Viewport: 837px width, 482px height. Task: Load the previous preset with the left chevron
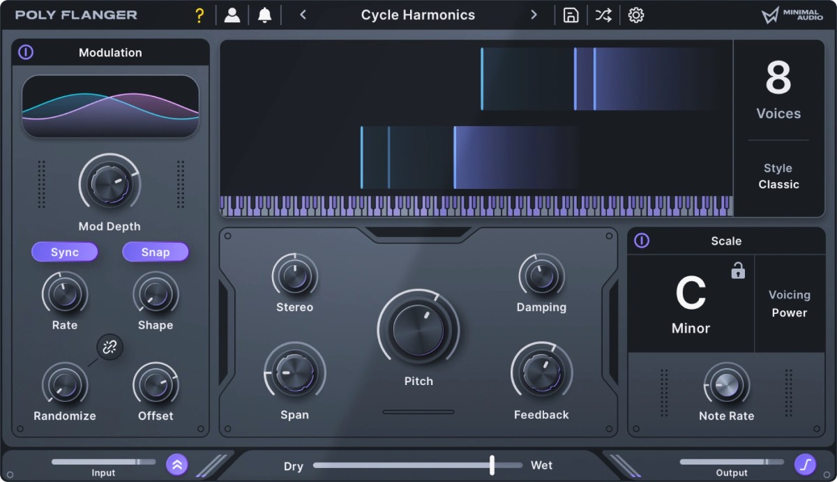tap(302, 14)
